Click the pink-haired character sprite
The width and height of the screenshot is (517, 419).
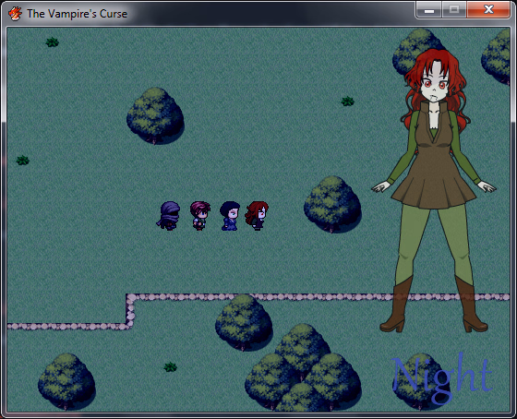[199, 216]
